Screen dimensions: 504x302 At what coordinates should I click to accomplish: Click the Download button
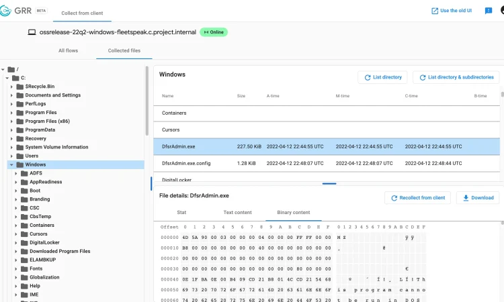pyautogui.click(x=478, y=198)
